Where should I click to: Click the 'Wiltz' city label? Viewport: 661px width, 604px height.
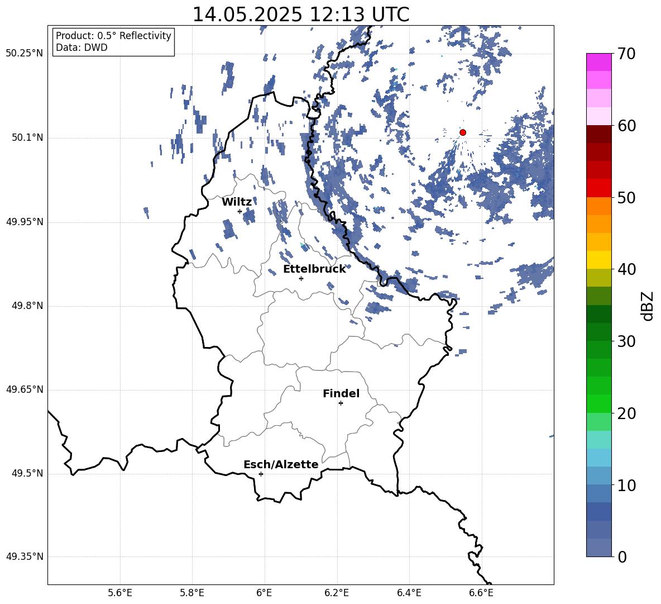coord(237,202)
